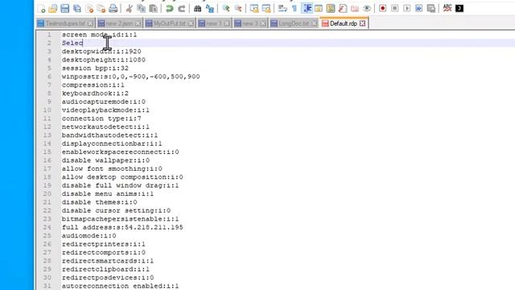Play back the recorded macro

coord(406,9)
